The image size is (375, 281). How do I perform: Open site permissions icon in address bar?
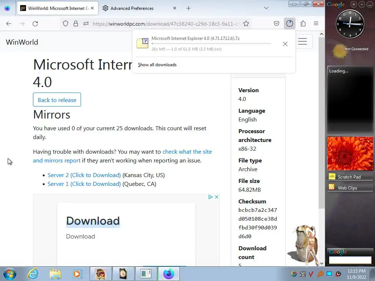(86, 23)
